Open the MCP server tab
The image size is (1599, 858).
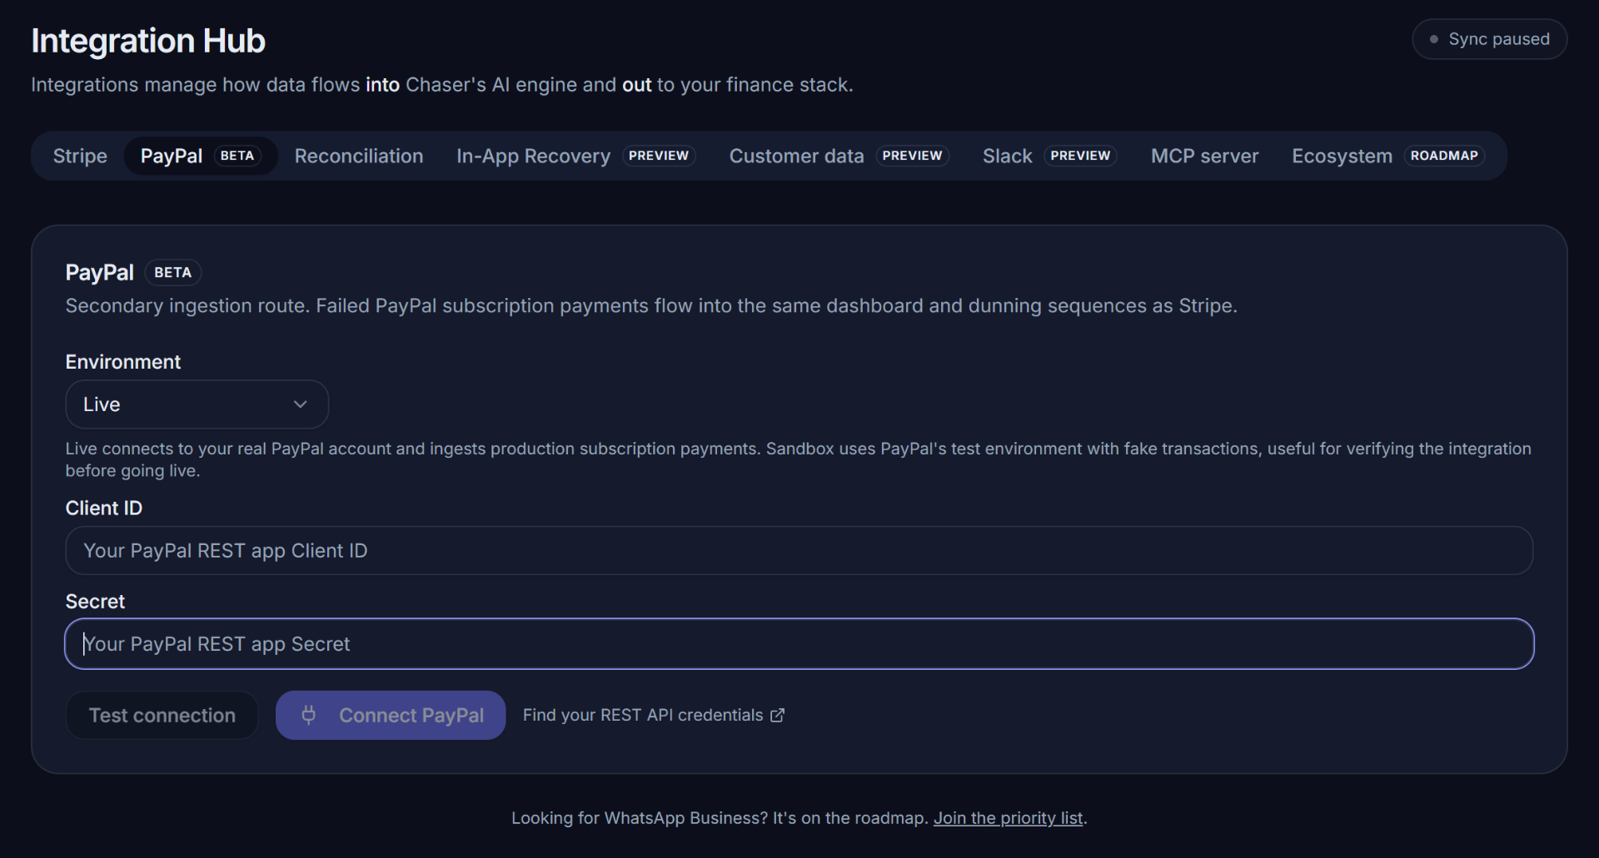point(1204,156)
